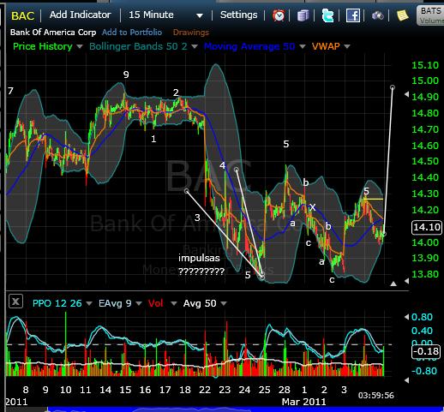The width and height of the screenshot is (444, 412).
Task: Click the BAC ticker symbol
Action: point(22,15)
